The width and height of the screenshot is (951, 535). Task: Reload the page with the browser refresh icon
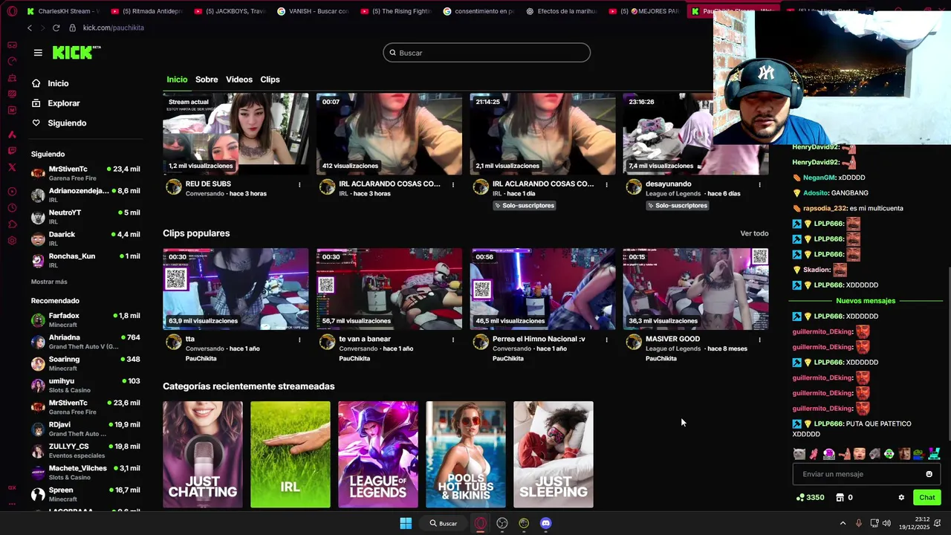coord(56,27)
